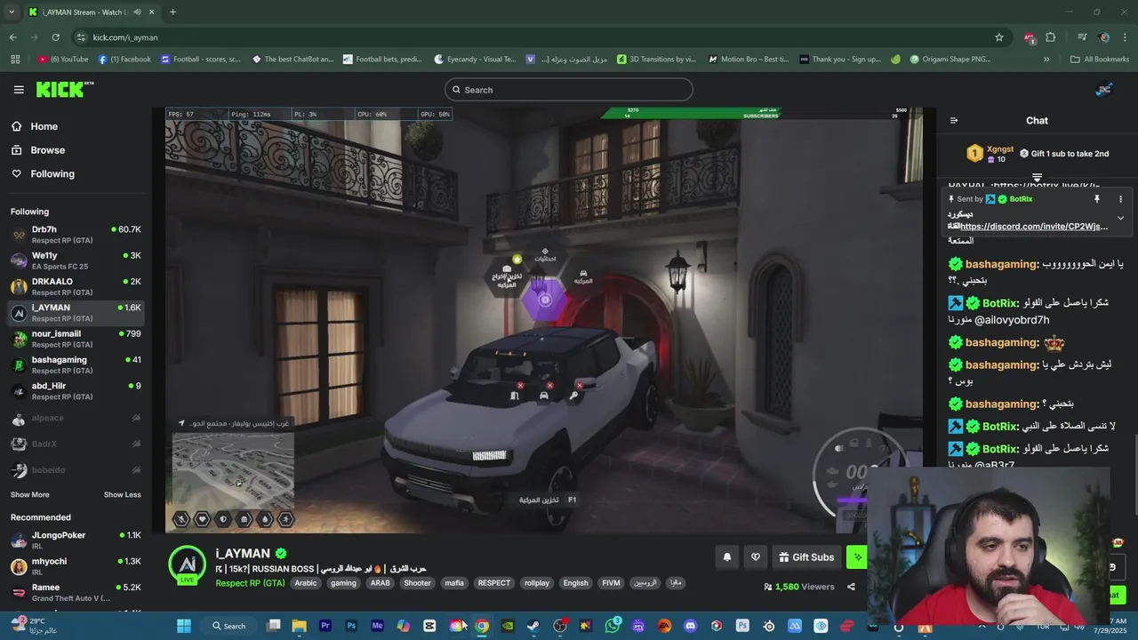Viewport: 1138px width, 640px height.
Task: Open nour_ismaill channel in sidebar
Action: click(76, 339)
